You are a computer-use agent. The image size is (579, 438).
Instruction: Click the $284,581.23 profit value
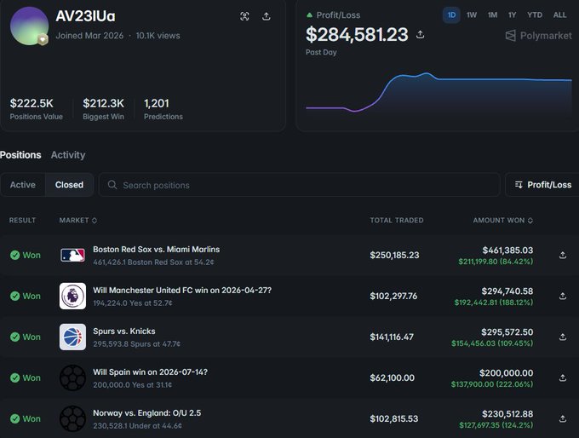pos(357,35)
